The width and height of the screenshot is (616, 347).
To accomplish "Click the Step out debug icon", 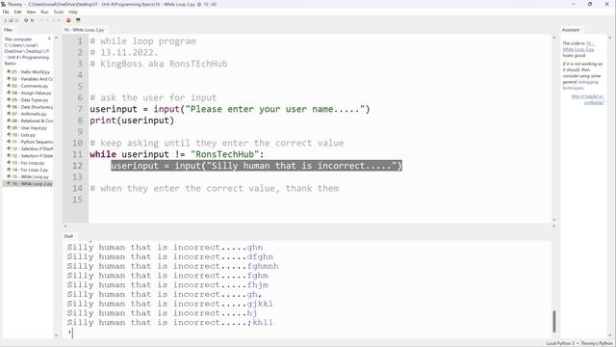I will (x=53, y=20).
